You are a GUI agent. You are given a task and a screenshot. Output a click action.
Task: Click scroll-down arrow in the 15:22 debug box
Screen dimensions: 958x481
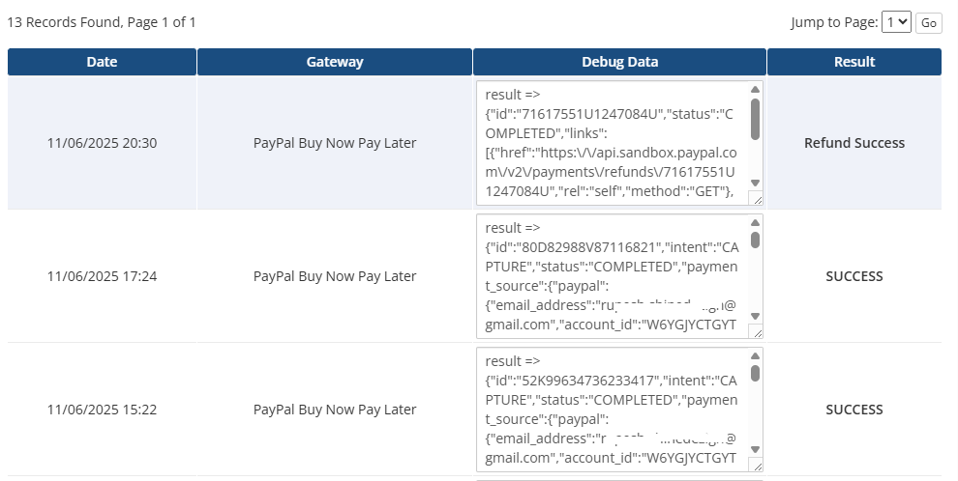click(x=755, y=449)
